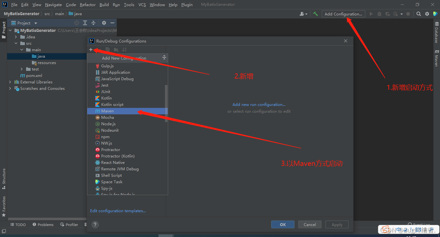Collapse the src folder

(16, 43)
